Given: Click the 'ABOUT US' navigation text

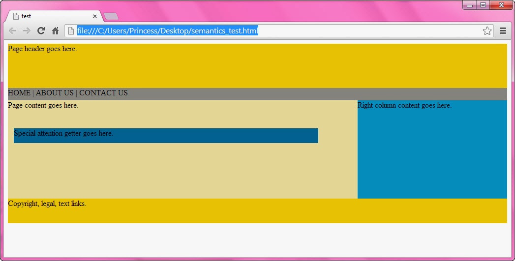Looking at the screenshot, I should (55, 93).
